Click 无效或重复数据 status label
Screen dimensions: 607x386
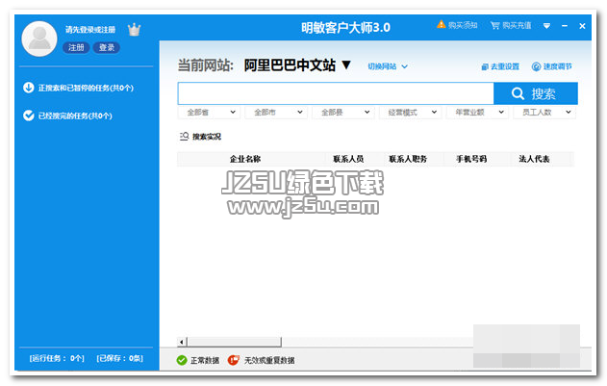click(x=269, y=360)
